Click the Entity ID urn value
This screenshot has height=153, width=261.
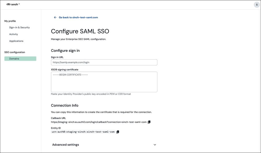(83, 132)
